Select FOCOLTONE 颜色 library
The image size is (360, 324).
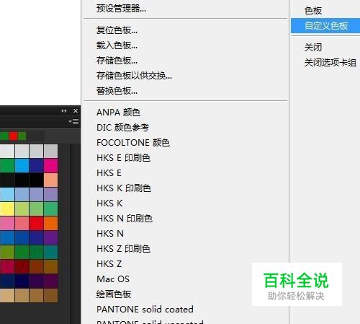(133, 143)
